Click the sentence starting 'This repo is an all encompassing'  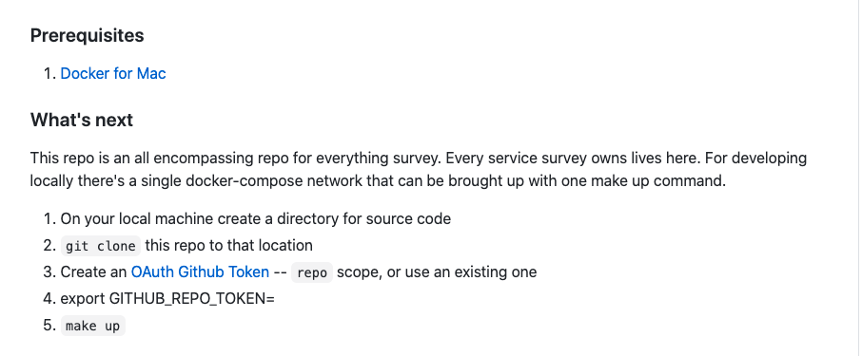(236, 159)
